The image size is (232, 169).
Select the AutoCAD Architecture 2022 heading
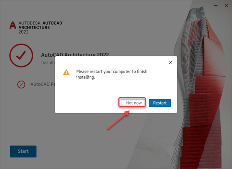coord(75,54)
